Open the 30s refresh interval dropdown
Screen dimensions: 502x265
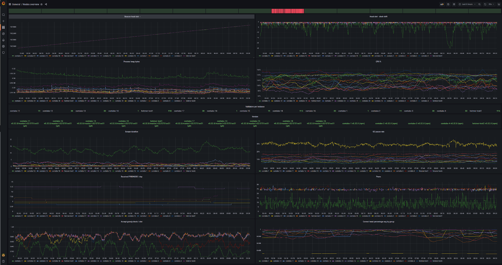click(491, 4)
